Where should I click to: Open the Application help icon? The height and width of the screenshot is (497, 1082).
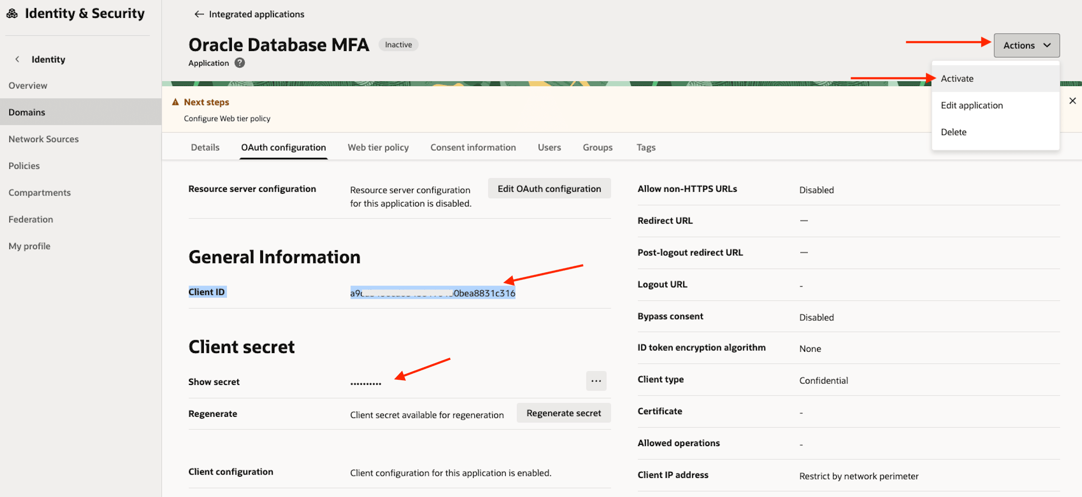(240, 63)
